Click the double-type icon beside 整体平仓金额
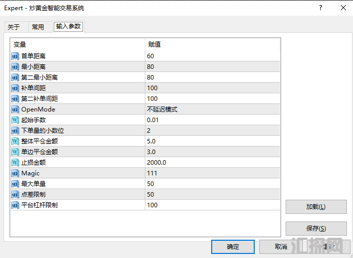Screen dimensions: 353x258 coord(15,141)
